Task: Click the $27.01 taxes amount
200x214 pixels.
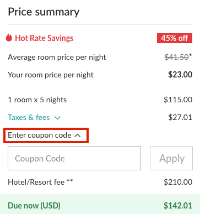Action: (180, 117)
